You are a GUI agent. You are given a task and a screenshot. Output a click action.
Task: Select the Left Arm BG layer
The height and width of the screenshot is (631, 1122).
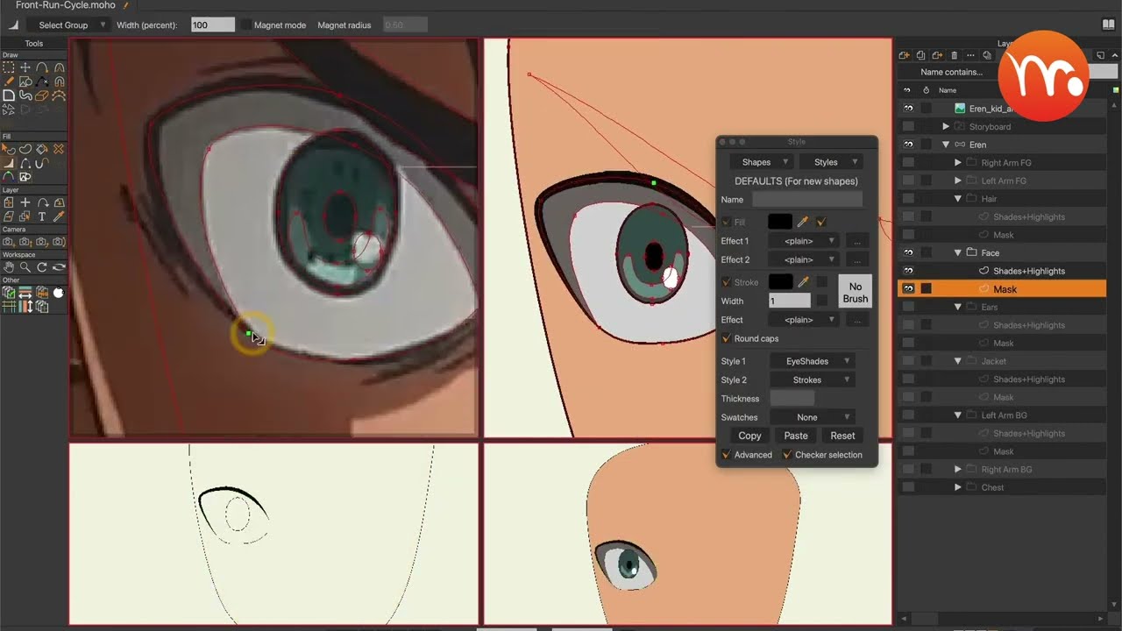click(1002, 415)
